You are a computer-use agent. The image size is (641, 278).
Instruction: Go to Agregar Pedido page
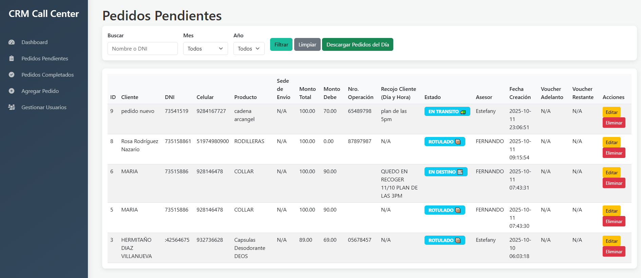pyautogui.click(x=40, y=91)
